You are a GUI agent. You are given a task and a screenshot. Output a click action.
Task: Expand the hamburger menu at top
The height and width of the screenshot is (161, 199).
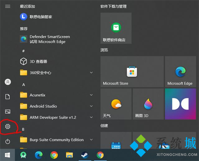pyautogui.click(x=8, y=7)
